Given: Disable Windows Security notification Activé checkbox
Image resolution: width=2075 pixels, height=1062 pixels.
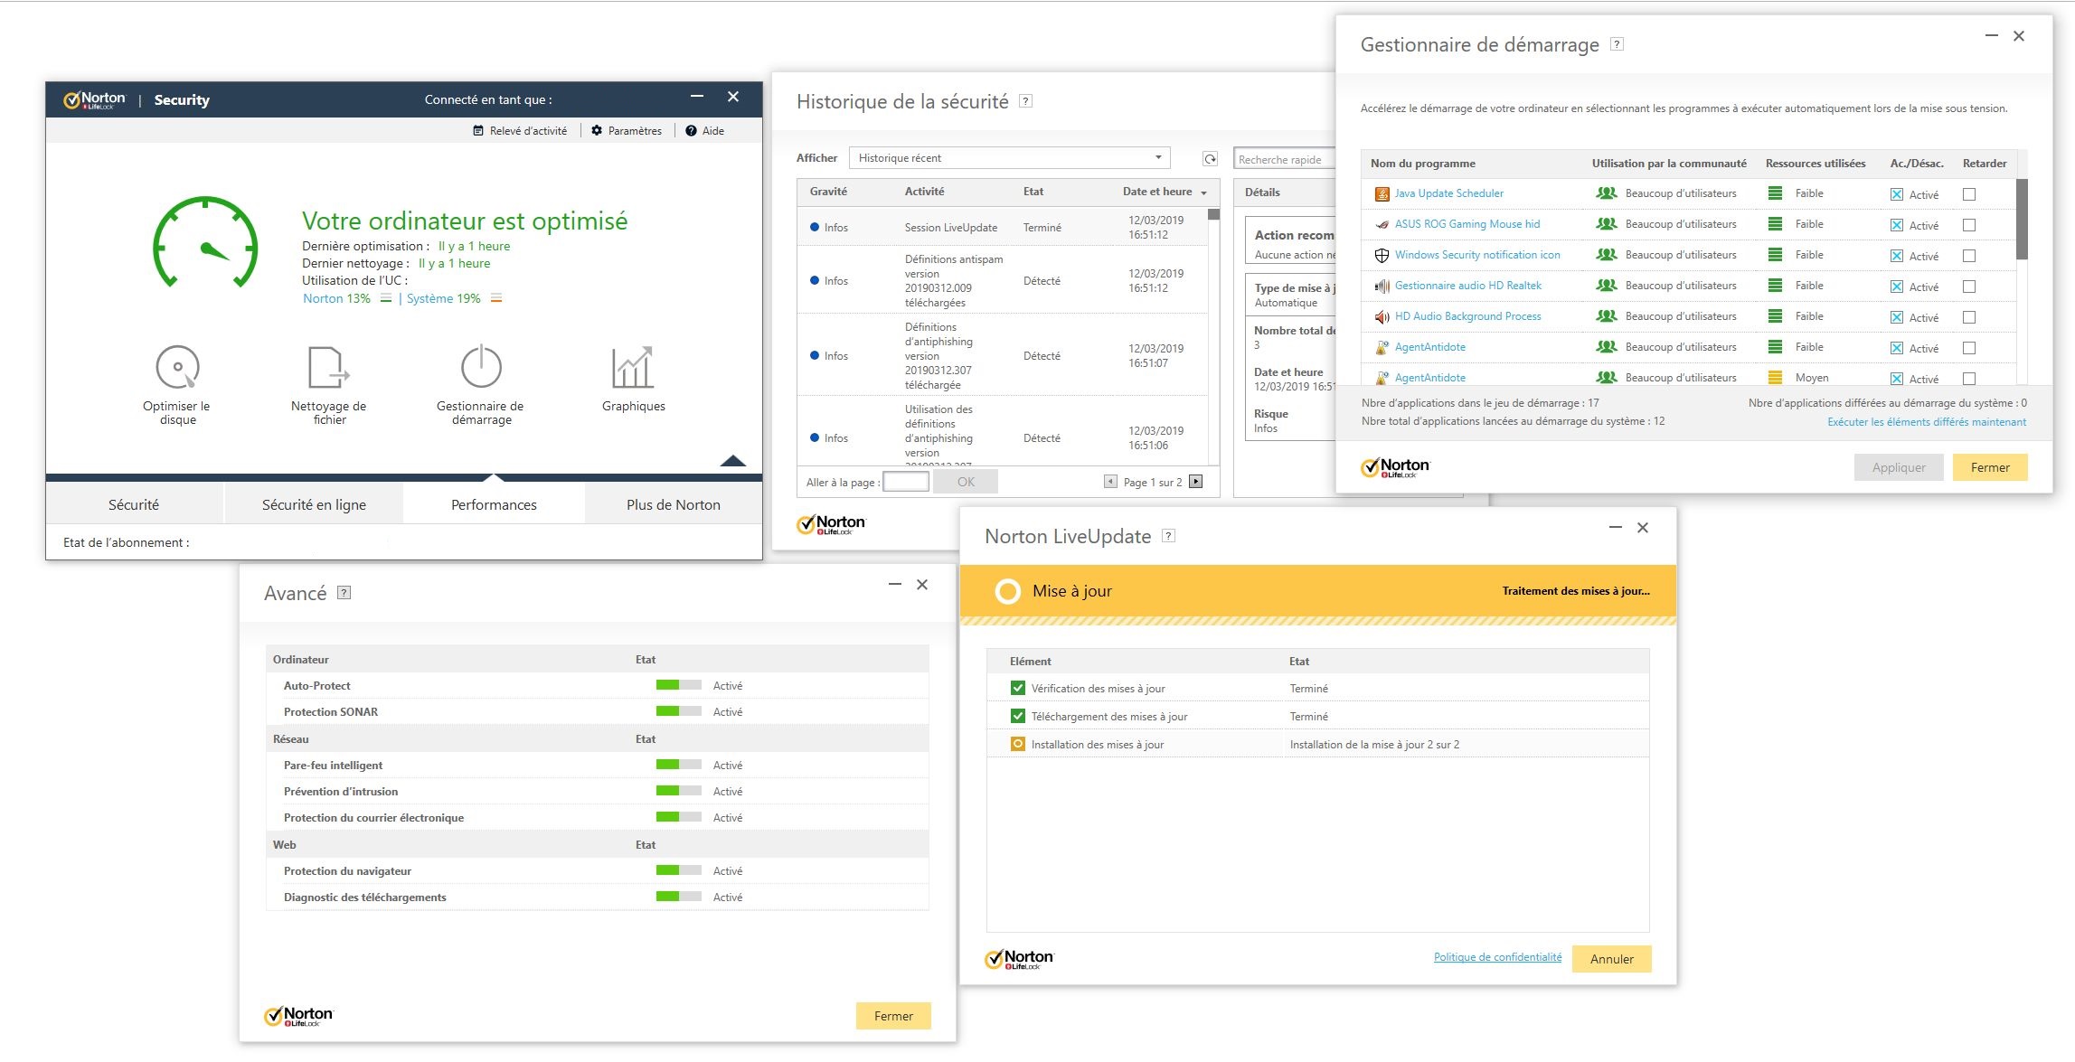Looking at the screenshot, I should point(1896,256).
